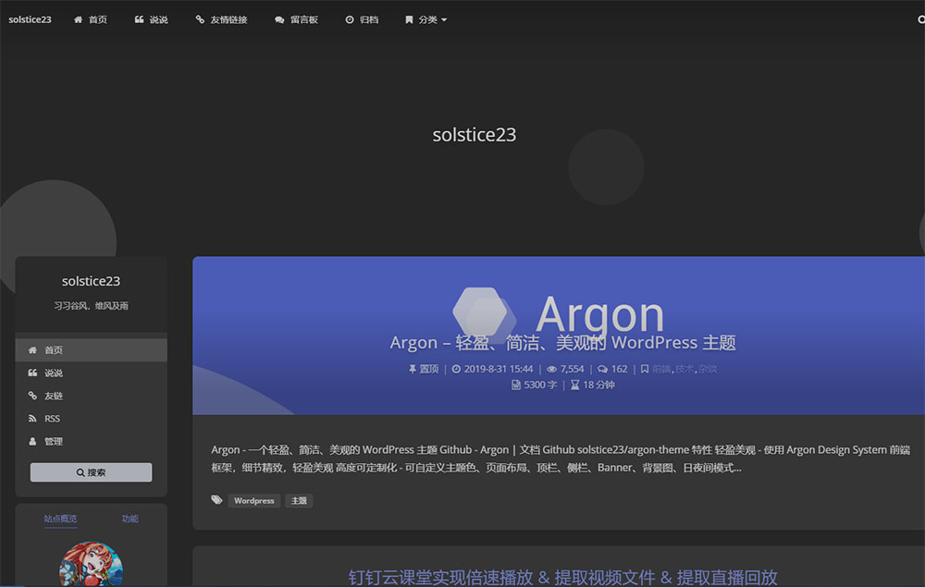Switch to the 站点概览 tab
The image size is (925, 587).
[60, 519]
